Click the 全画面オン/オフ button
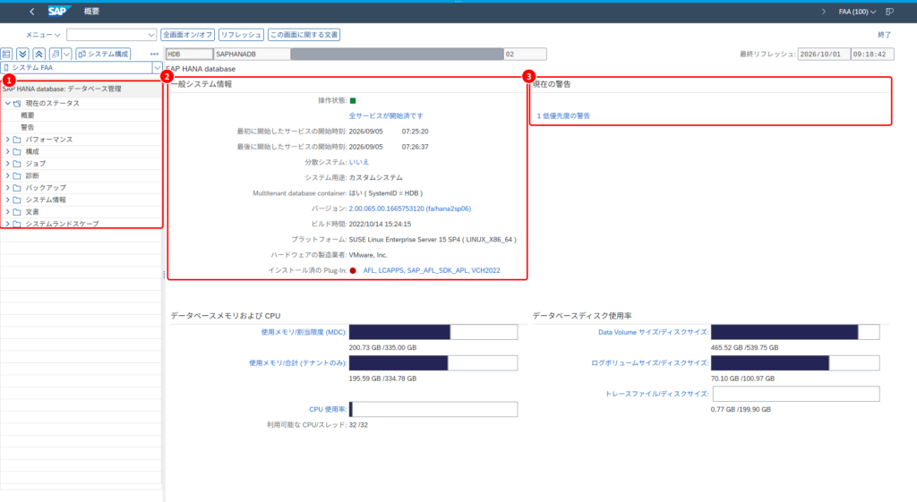This screenshot has width=917, height=502. pyautogui.click(x=187, y=35)
